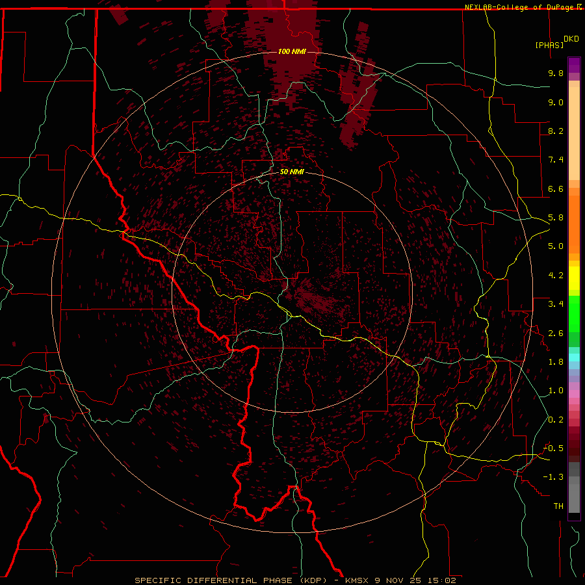This screenshot has height=585, width=585.
Task: Click the 9.0 value on color scale
Action: point(556,102)
